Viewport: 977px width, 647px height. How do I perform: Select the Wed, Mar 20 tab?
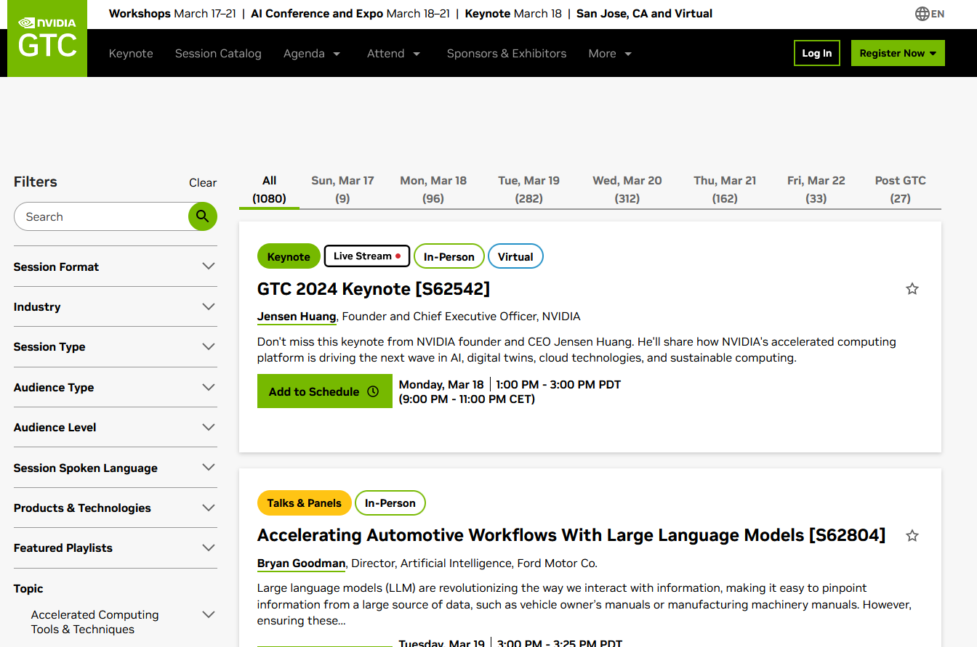(627, 190)
